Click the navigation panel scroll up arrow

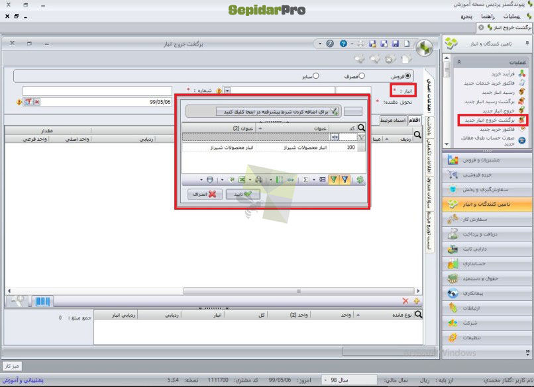(x=447, y=58)
